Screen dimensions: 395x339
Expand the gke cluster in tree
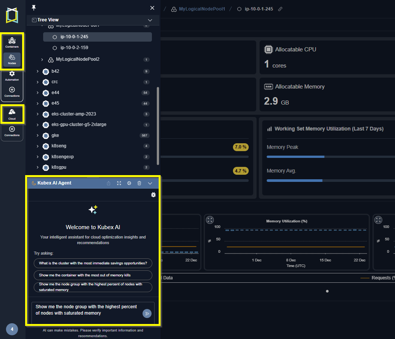pyautogui.click(x=38, y=135)
